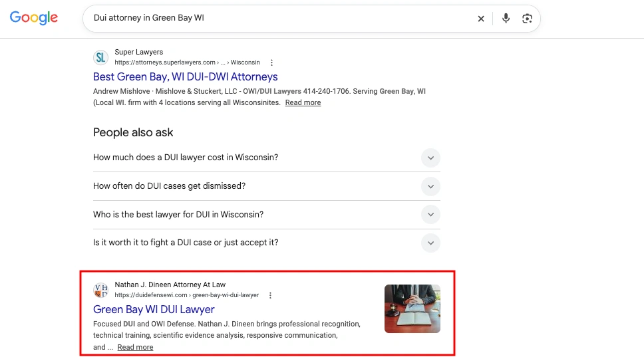The height and width of the screenshot is (361, 644).
Task: Open search by image camera icon
Action: click(x=527, y=19)
